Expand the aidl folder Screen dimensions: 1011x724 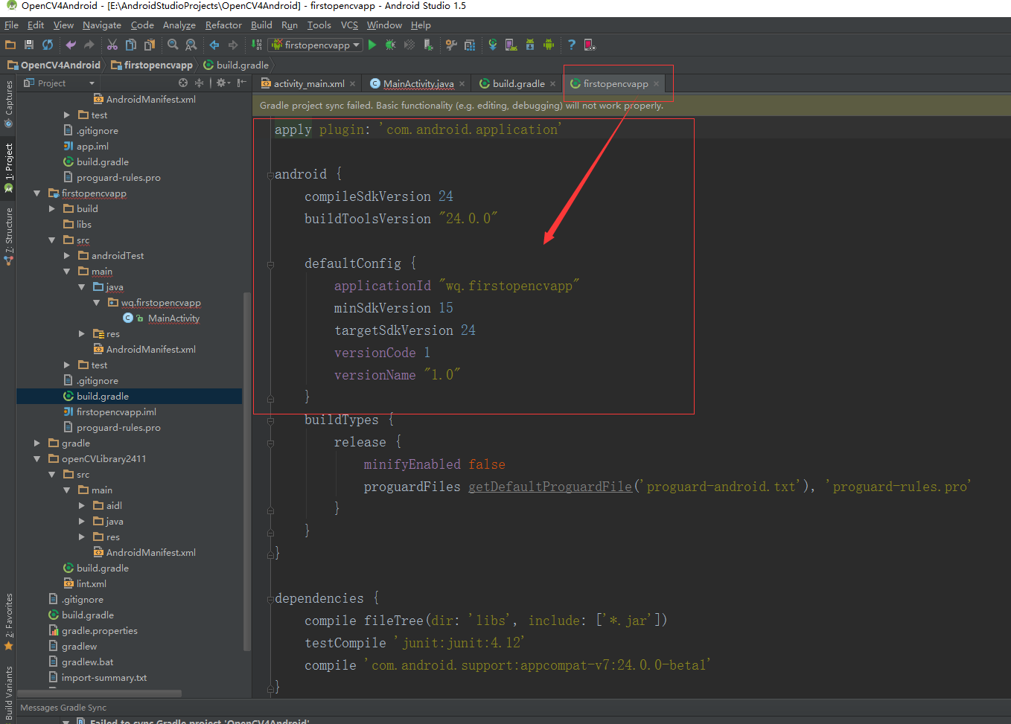pos(81,505)
